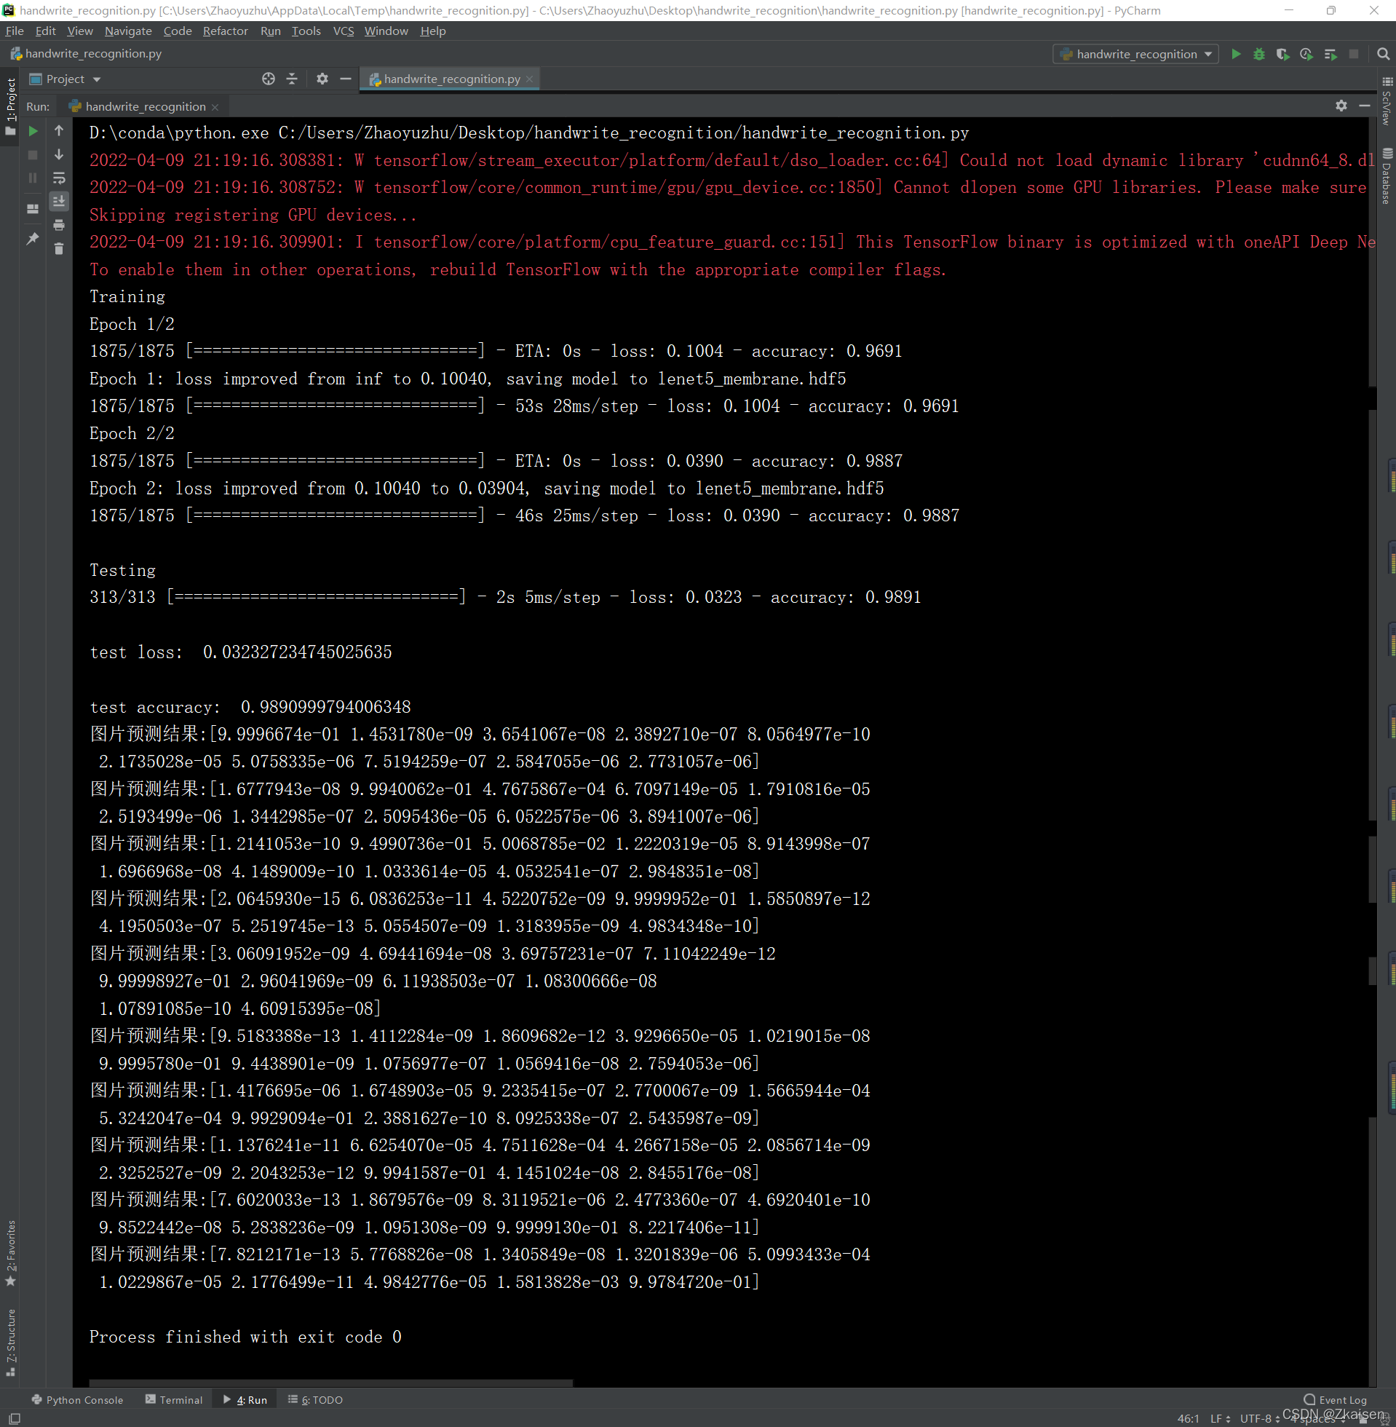1396x1427 pixels.
Task: Click the 'test accuracy: 0.9890999794006348' line
Action: coord(250,707)
